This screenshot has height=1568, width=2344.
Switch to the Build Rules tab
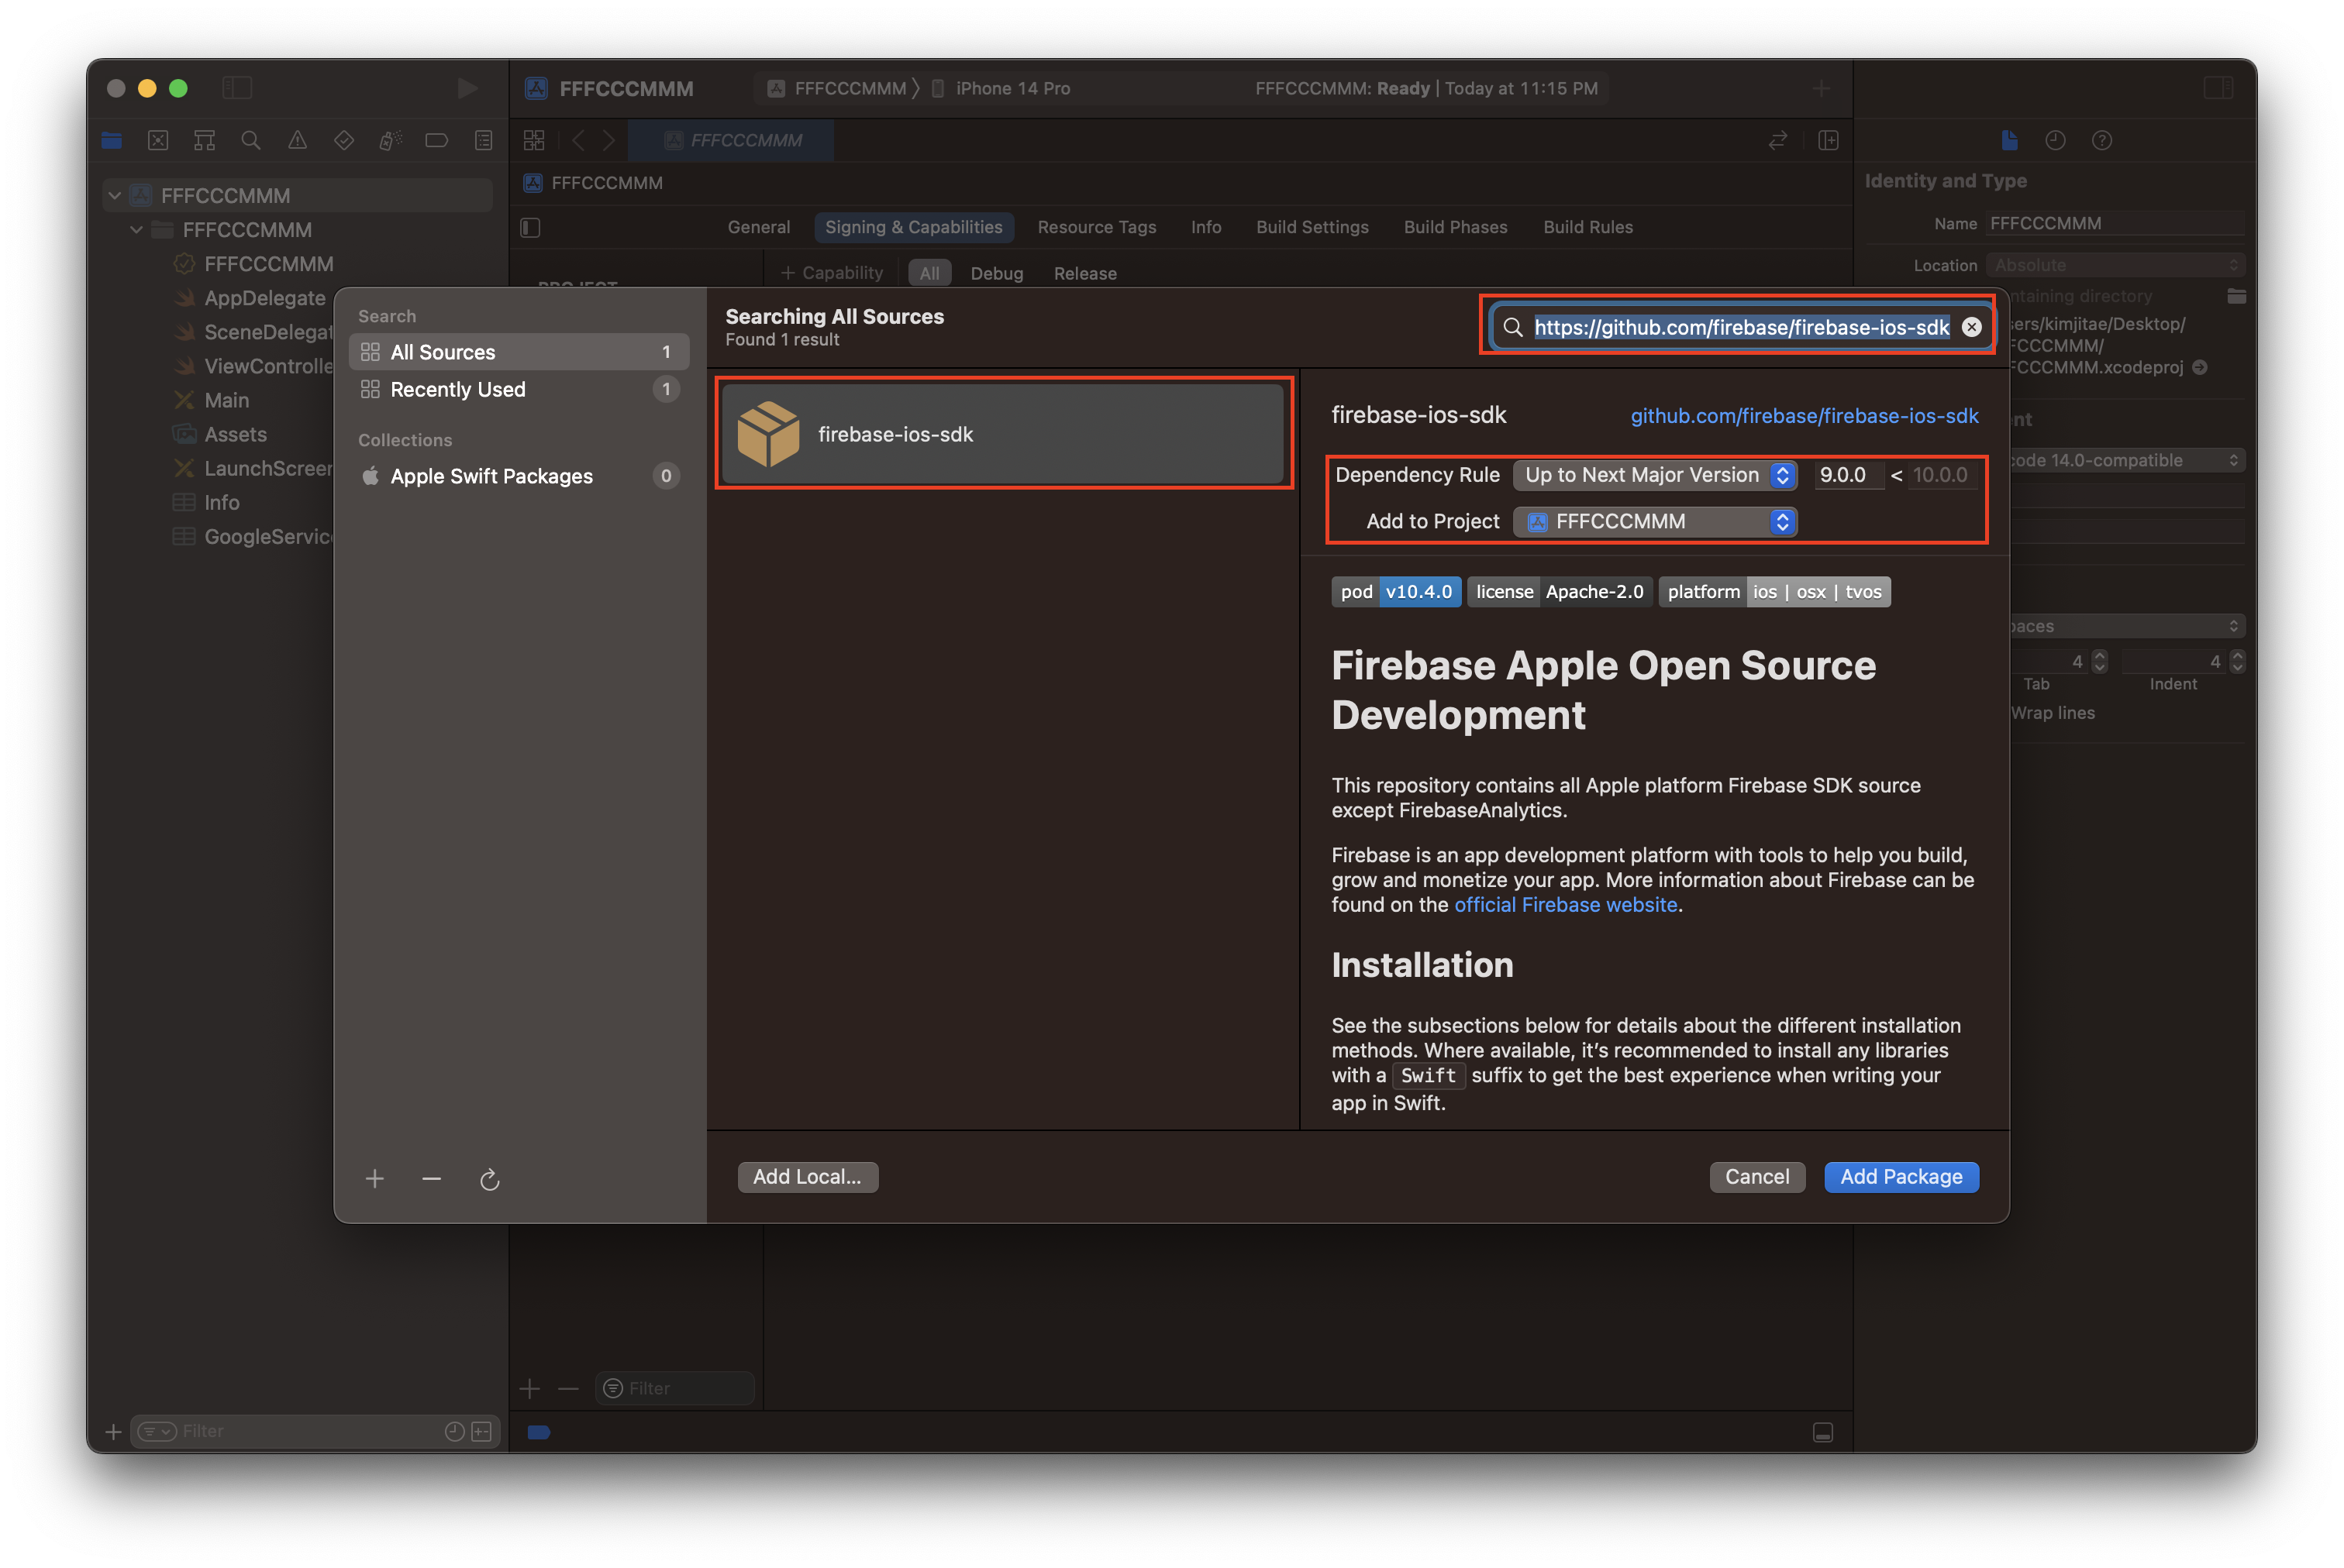1587,227
